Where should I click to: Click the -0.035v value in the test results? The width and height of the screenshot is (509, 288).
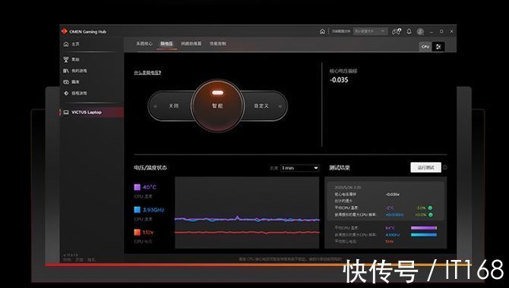pyautogui.click(x=393, y=194)
